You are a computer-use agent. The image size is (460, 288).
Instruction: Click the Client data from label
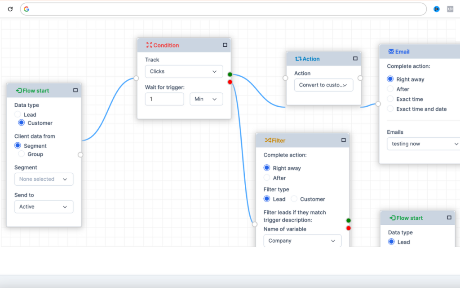click(35, 136)
